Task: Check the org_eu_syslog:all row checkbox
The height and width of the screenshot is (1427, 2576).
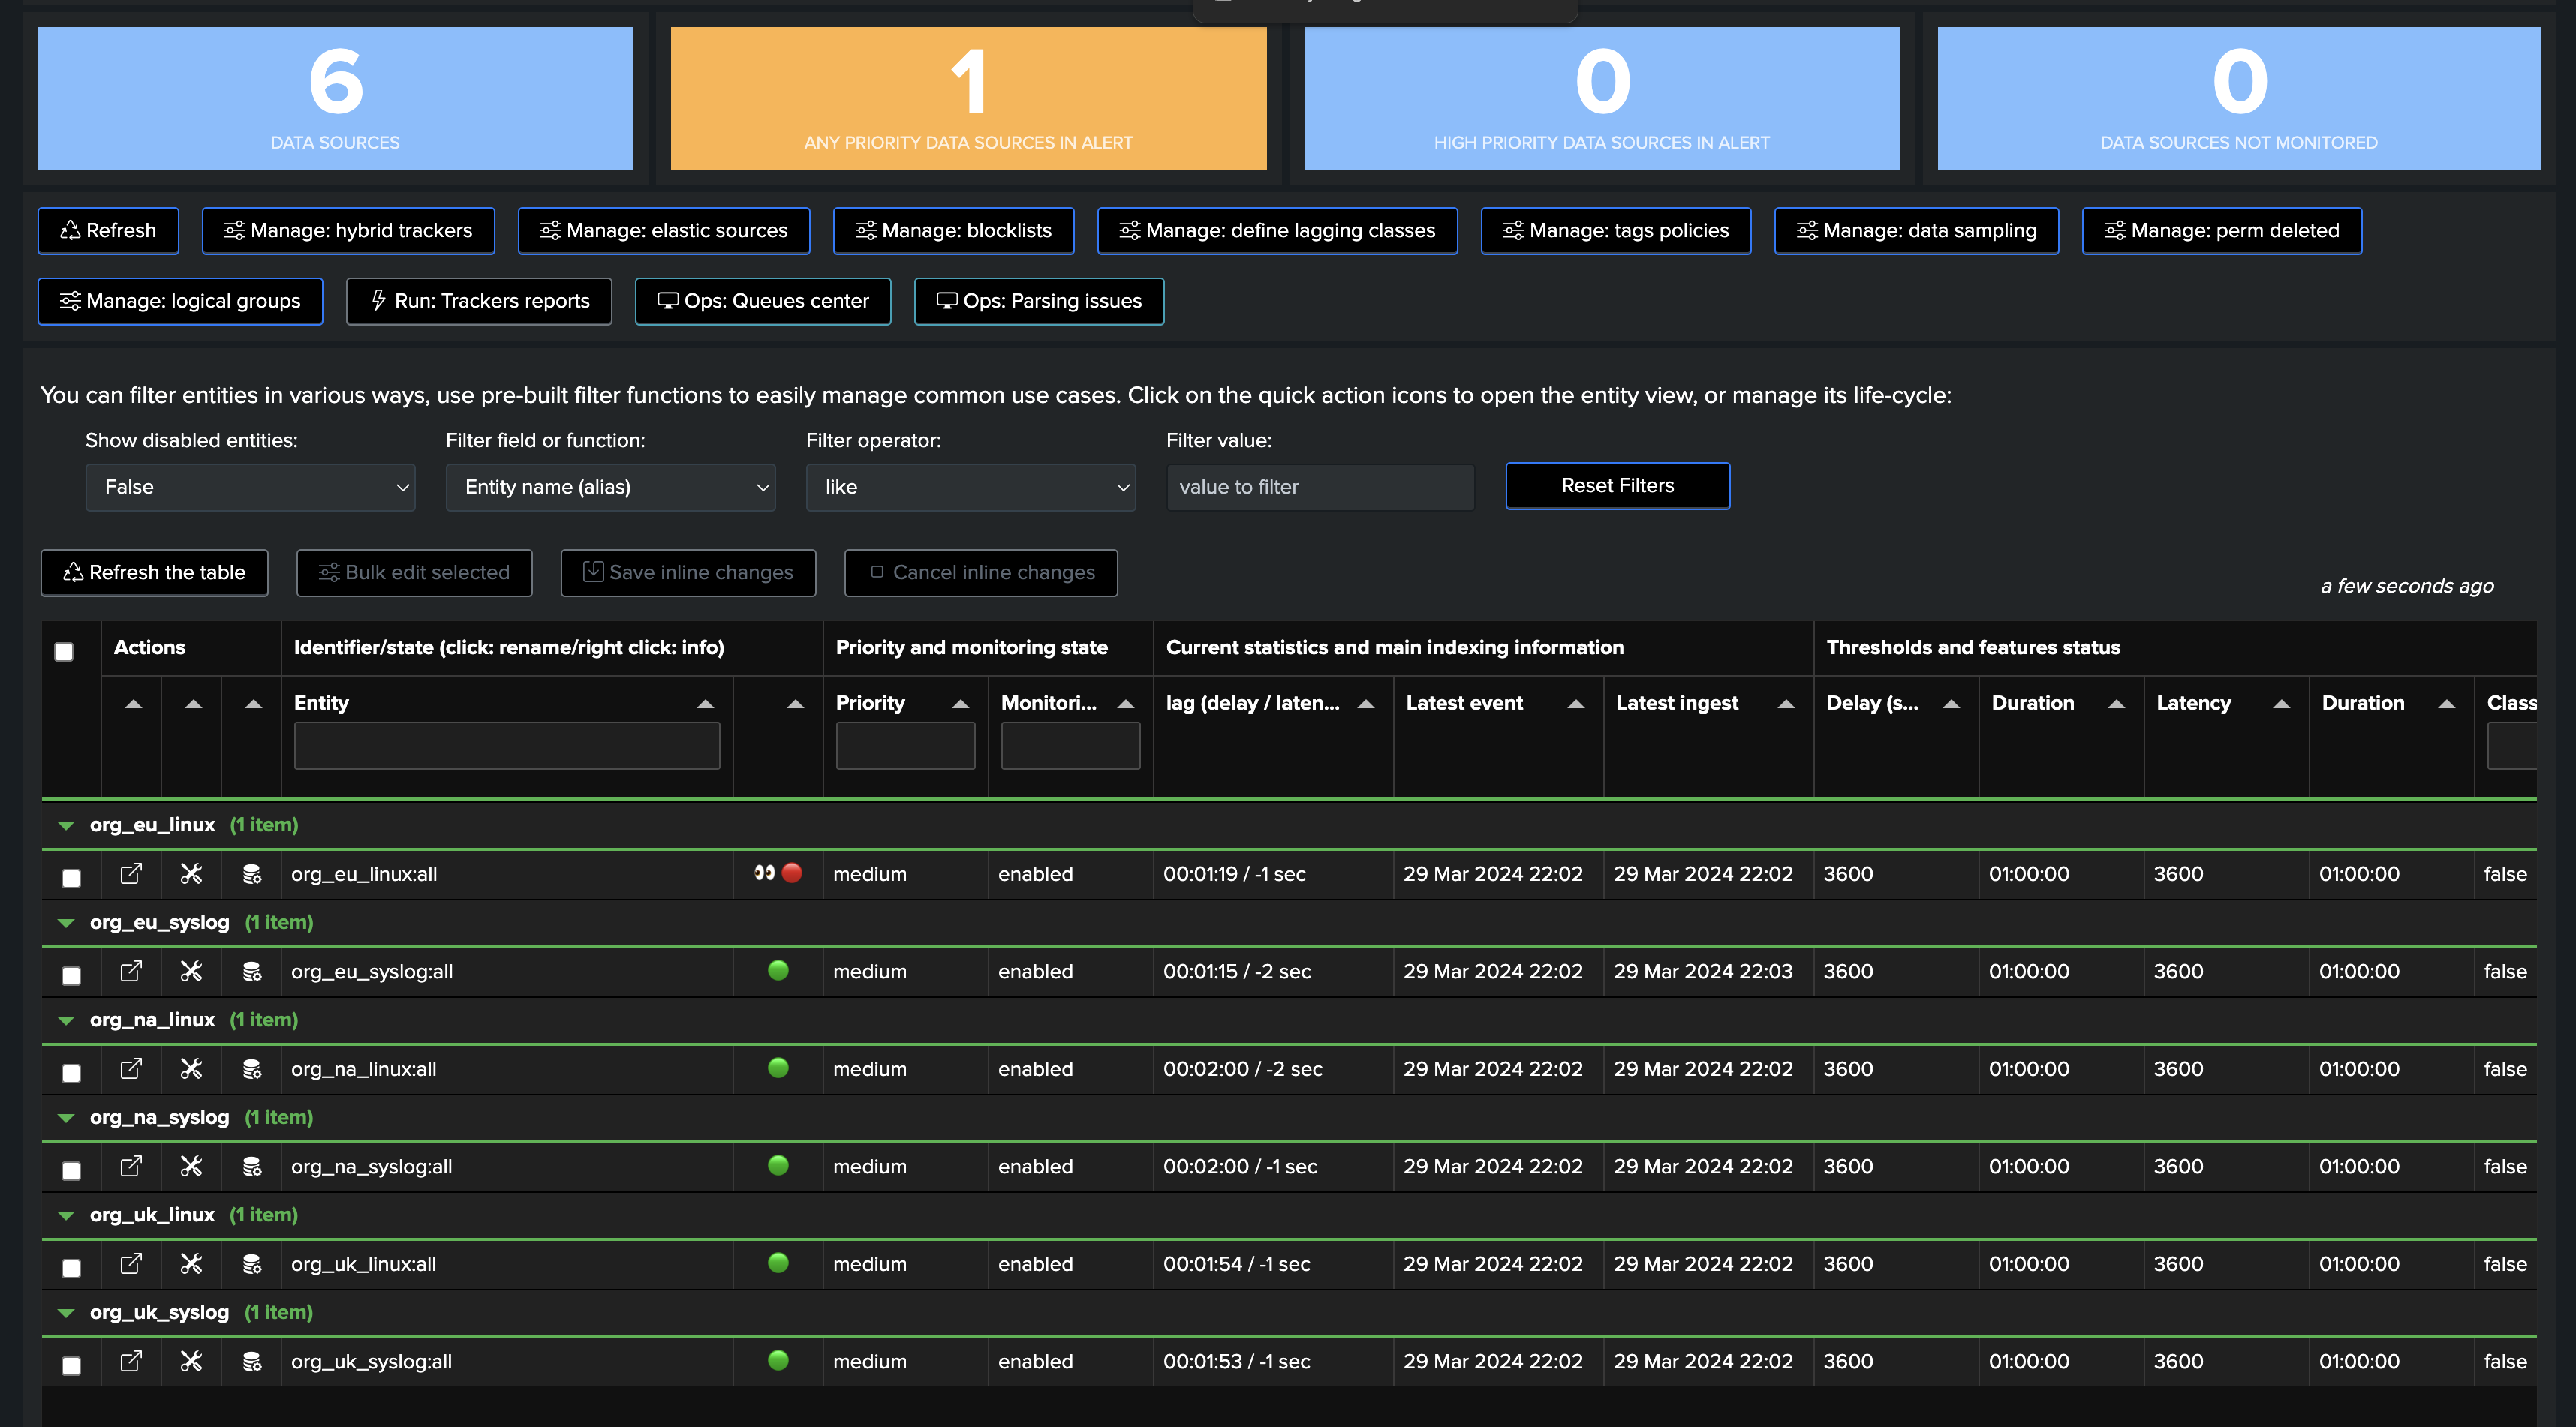Action: pyautogui.click(x=71, y=975)
